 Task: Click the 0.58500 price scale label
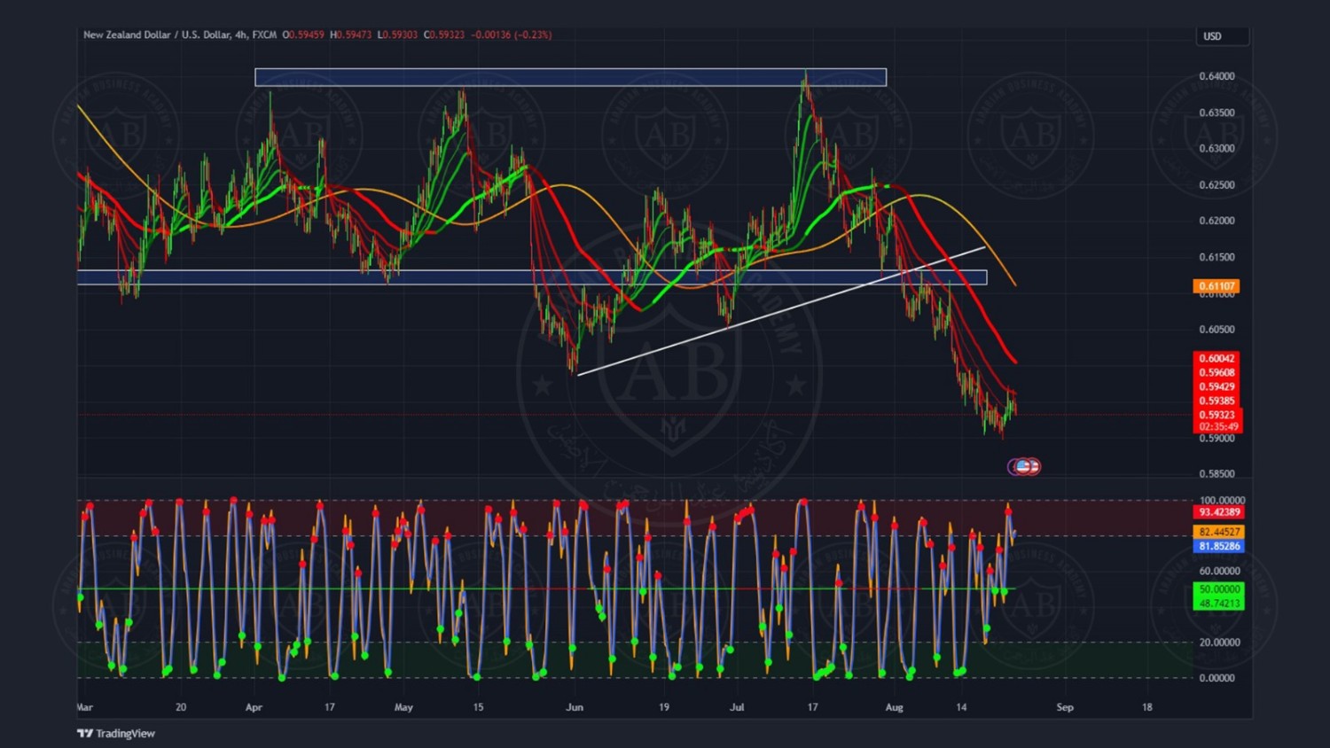[x=1217, y=474]
